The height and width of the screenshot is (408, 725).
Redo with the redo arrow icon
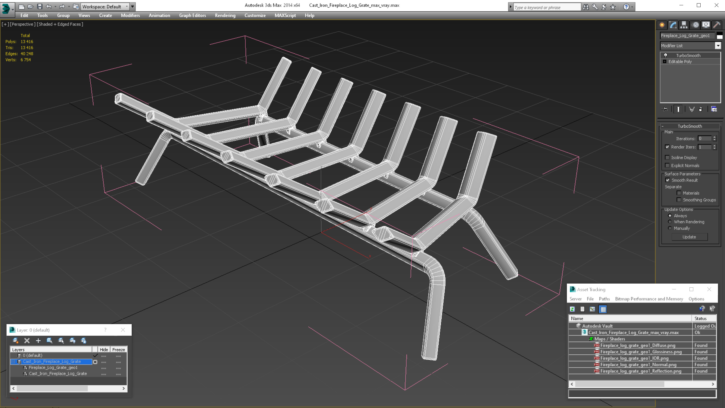[62, 7]
